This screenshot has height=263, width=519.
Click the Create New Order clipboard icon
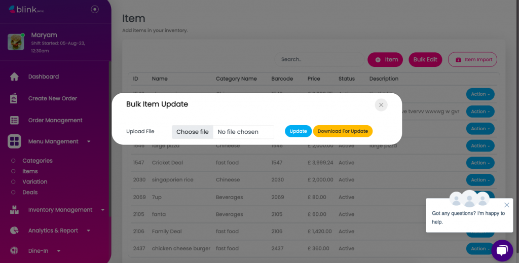click(14, 98)
